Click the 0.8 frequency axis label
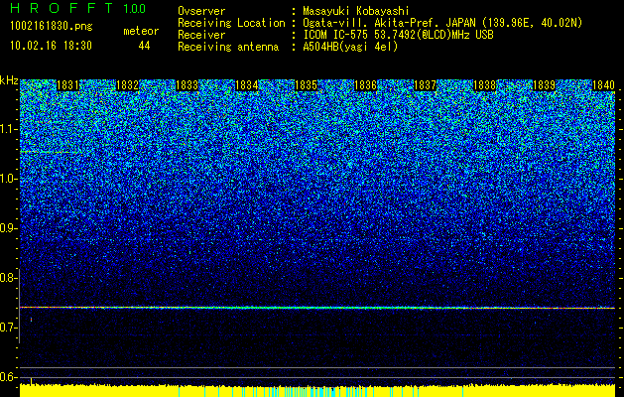The height and width of the screenshot is (397, 624). (x=8, y=278)
